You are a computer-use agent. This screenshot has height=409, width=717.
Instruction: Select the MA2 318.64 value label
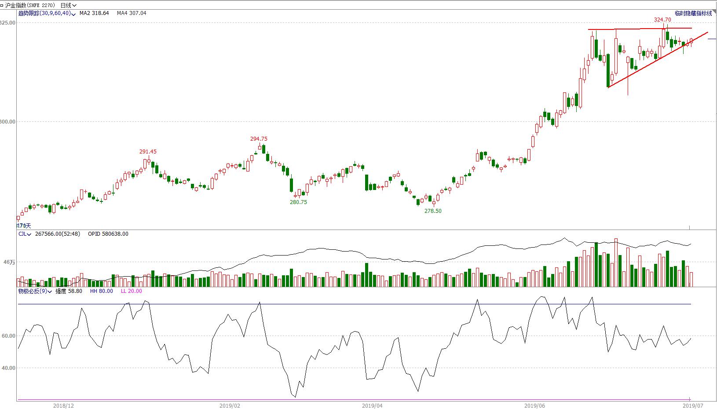94,13
